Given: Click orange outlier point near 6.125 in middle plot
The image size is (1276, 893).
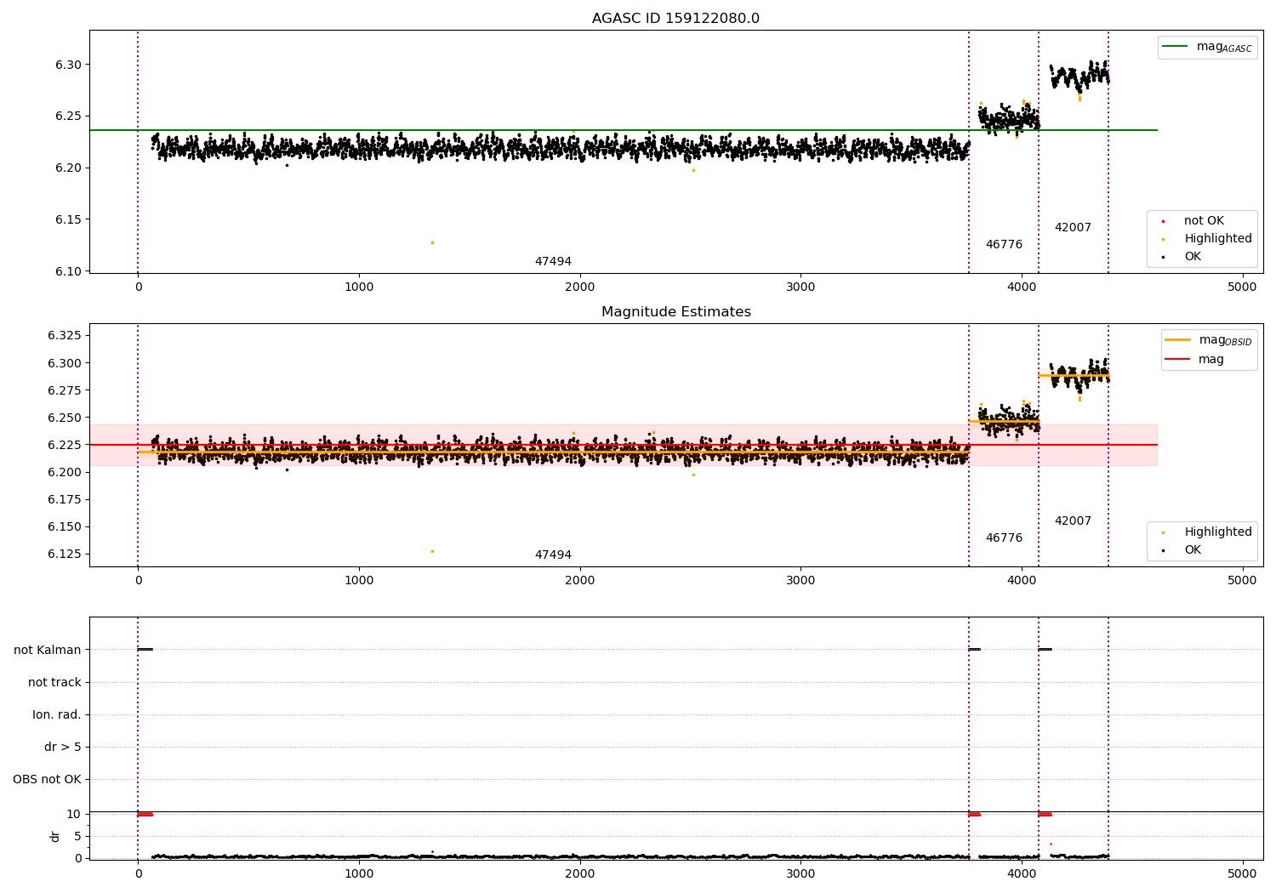Looking at the screenshot, I should [x=432, y=551].
